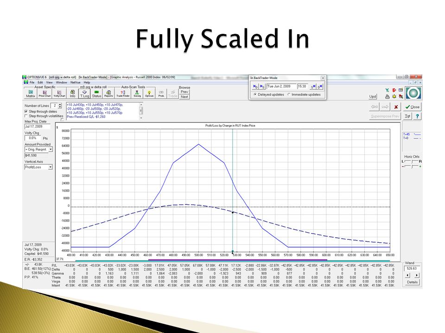Click the Volty Chg value field
This screenshot has height=333, width=445.
tap(32, 138)
